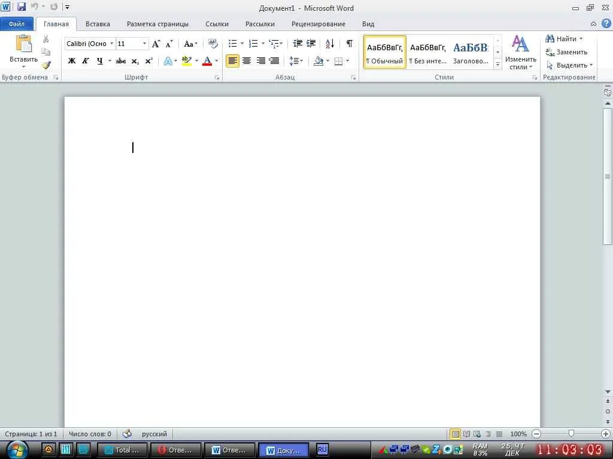The image size is (613, 459).
Task: Open Change Styles (Изменить стили)
Action: pos(520,53)
